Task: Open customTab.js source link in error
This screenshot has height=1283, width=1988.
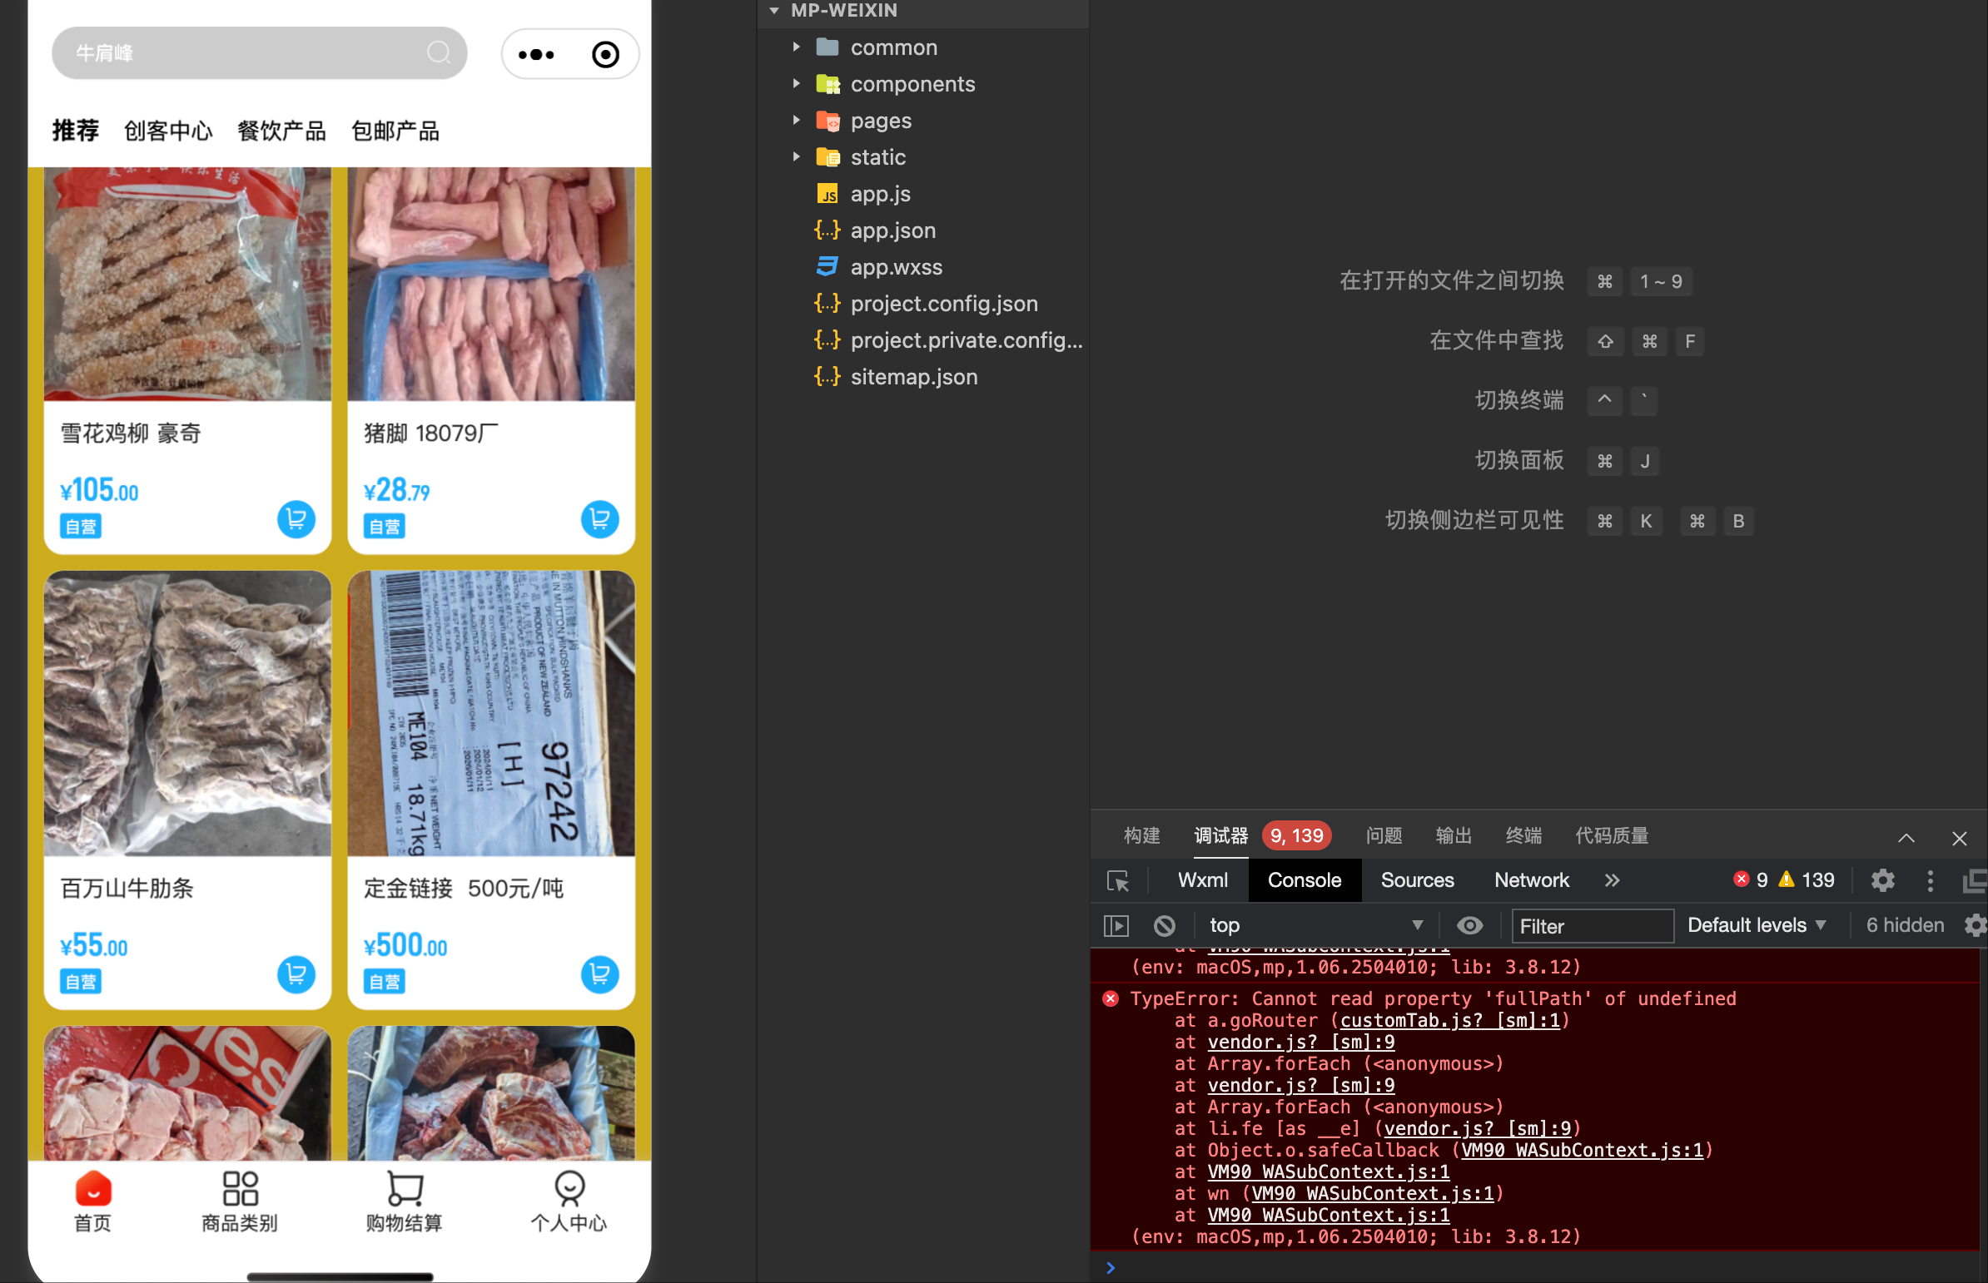Action: point(1449,1021)
